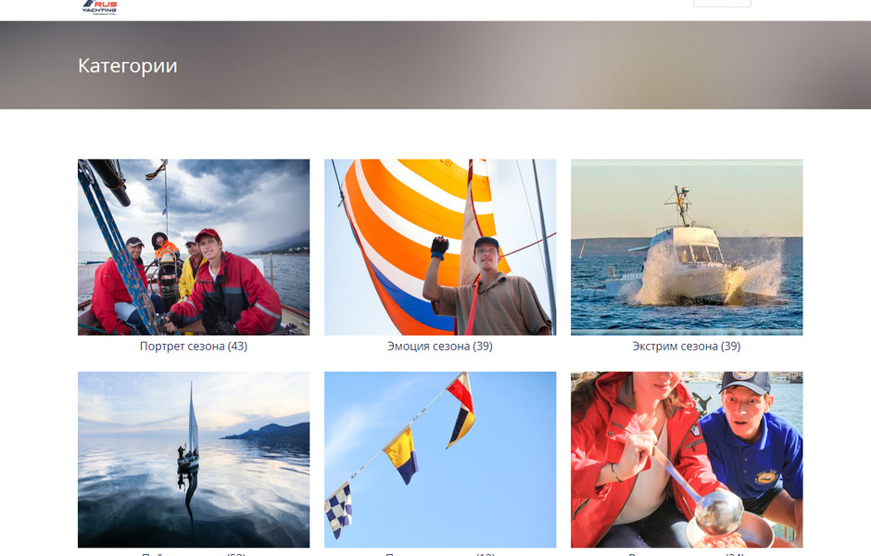Click the blue-and-white checkered signal flag
This screenshot has width=871, height=556.
(x=338, y=510)
